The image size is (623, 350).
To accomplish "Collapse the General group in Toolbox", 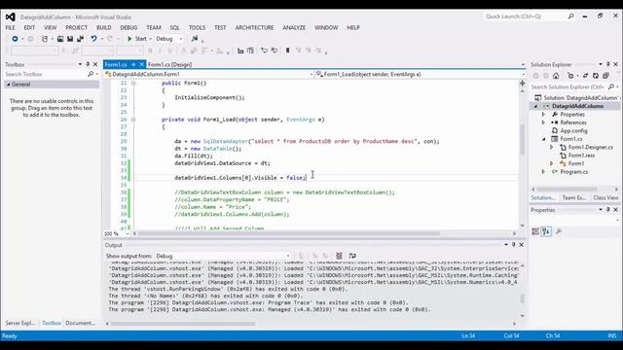I will coord(9,85).
